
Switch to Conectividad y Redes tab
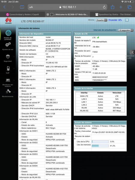(22, 14)
